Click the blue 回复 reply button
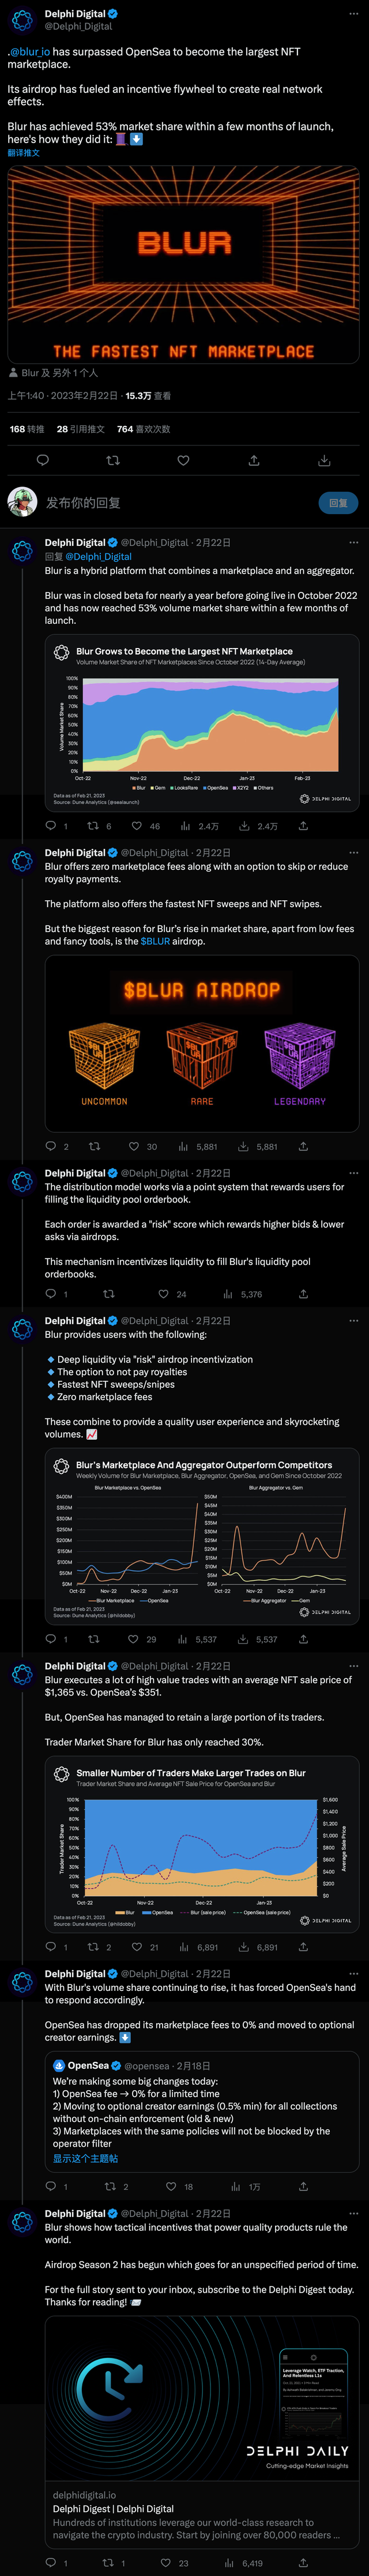 point(338,503)
